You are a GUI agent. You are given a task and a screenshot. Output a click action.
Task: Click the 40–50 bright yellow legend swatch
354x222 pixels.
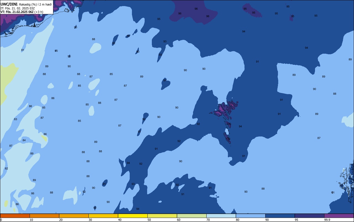pyautogui.click(x=133, y=216)
